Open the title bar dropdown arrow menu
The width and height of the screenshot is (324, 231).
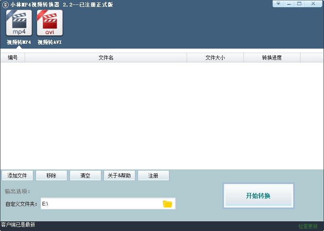click(278, 4)
